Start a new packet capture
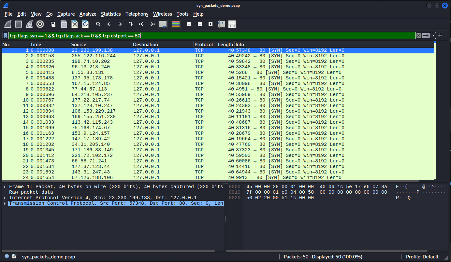 pos(8,24)
